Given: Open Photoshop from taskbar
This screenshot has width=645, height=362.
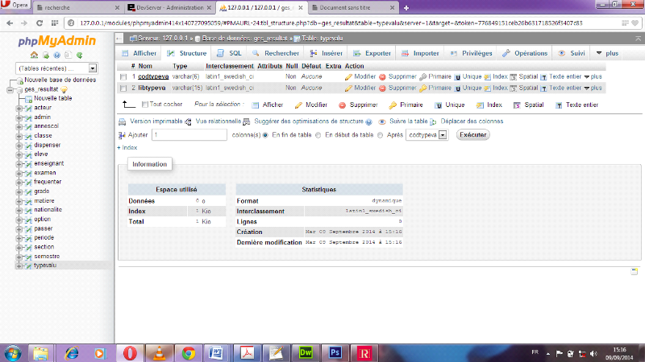Looking at the screenshot, I should pyautogui.click(x=335, y=353).
